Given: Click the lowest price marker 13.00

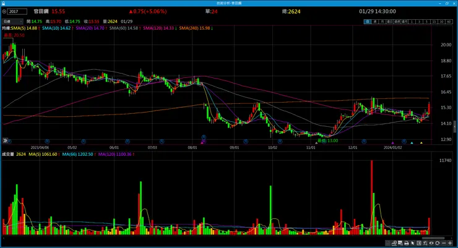Looking at the screenshot, I should [328, 140].
